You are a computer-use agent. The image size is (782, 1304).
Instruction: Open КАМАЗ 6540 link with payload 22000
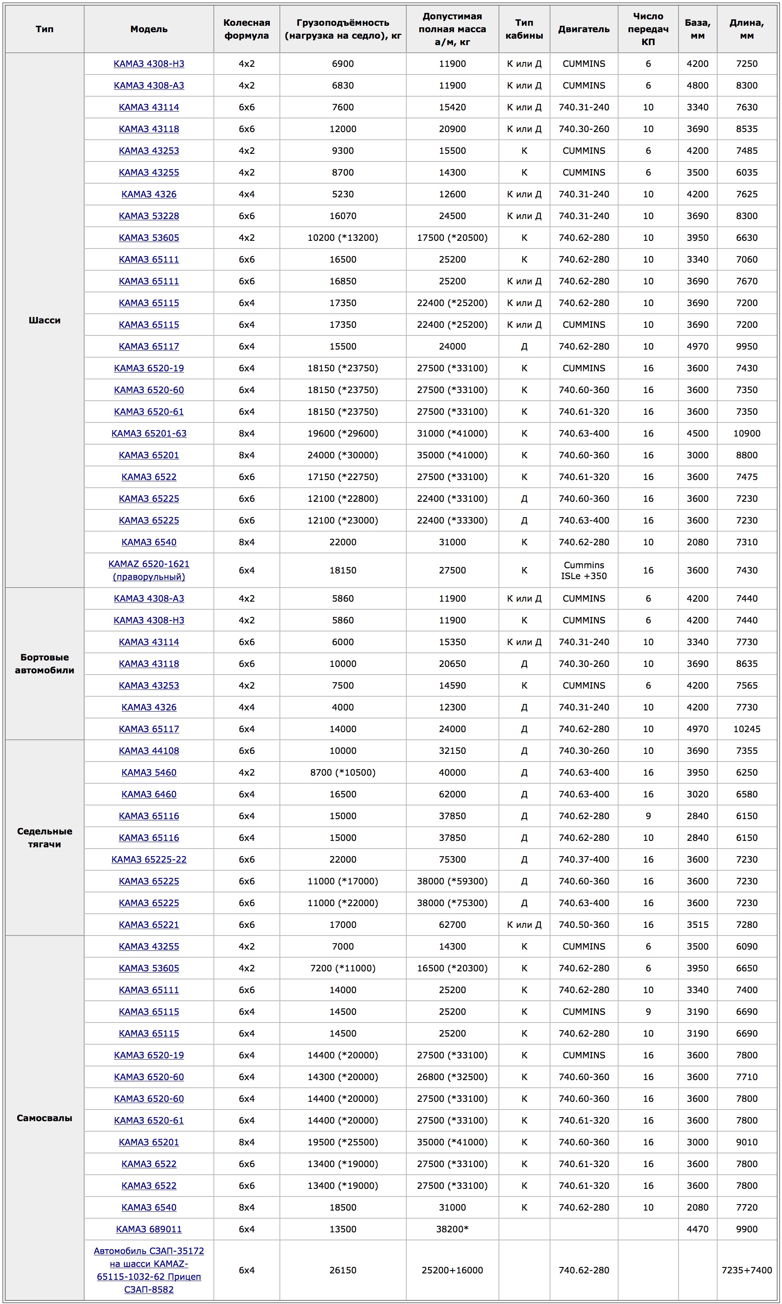coord(149,542)
